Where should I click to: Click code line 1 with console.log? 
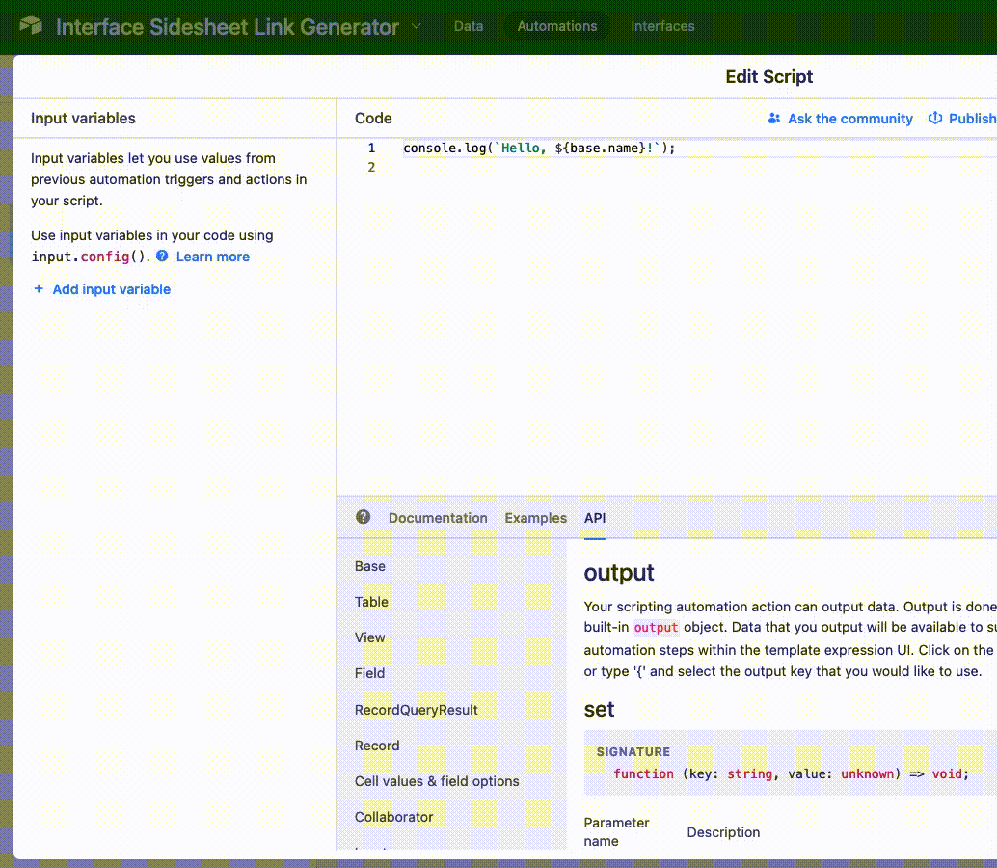[539, 149]
